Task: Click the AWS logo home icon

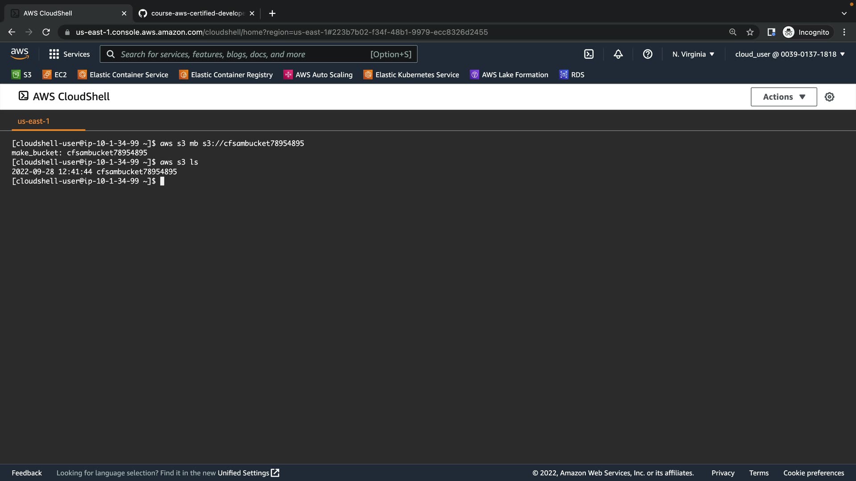Action: (x=20, y=54)
